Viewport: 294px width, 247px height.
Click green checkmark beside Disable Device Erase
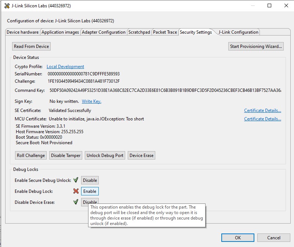coord(76,202)
